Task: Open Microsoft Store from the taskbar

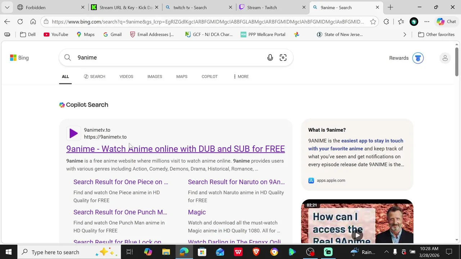Action: tap(202, 252)
